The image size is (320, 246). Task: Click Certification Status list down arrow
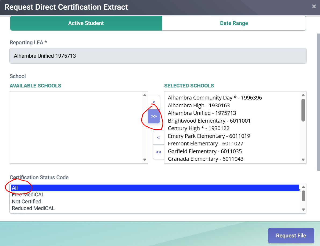(303, 210)
